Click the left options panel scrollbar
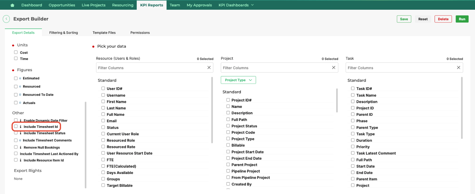 point(86,145)
